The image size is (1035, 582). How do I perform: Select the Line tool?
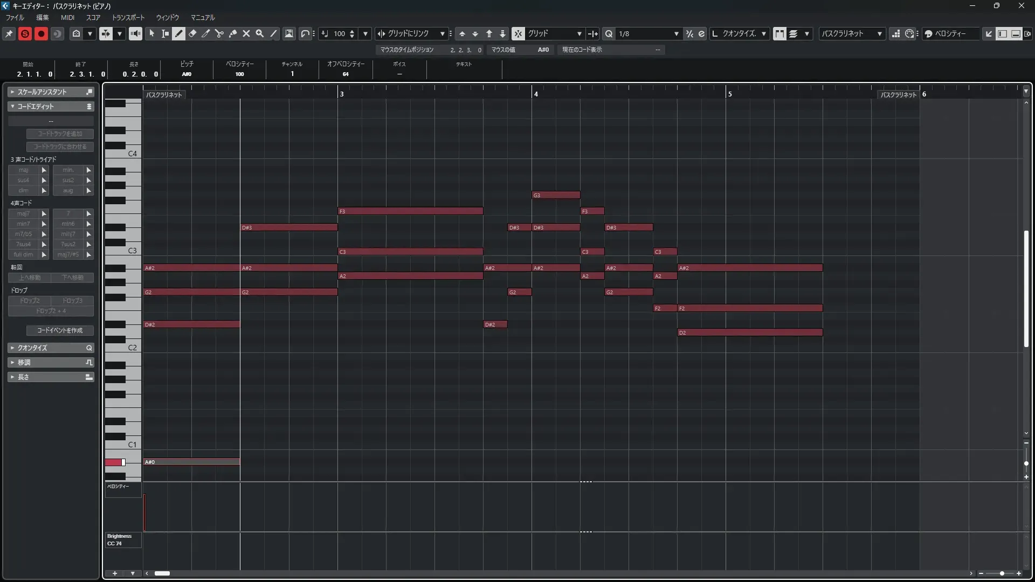tap(273, 33)
